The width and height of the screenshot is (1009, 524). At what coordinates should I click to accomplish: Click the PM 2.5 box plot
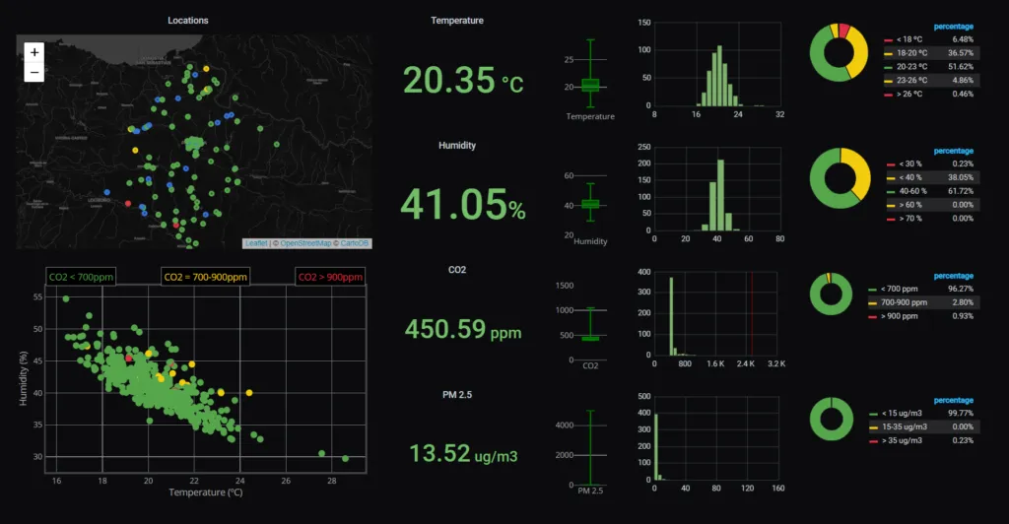[x=590, y=447]
